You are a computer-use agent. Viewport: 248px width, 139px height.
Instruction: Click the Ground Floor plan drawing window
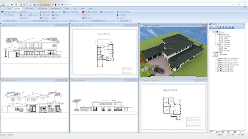click(104, 52)
